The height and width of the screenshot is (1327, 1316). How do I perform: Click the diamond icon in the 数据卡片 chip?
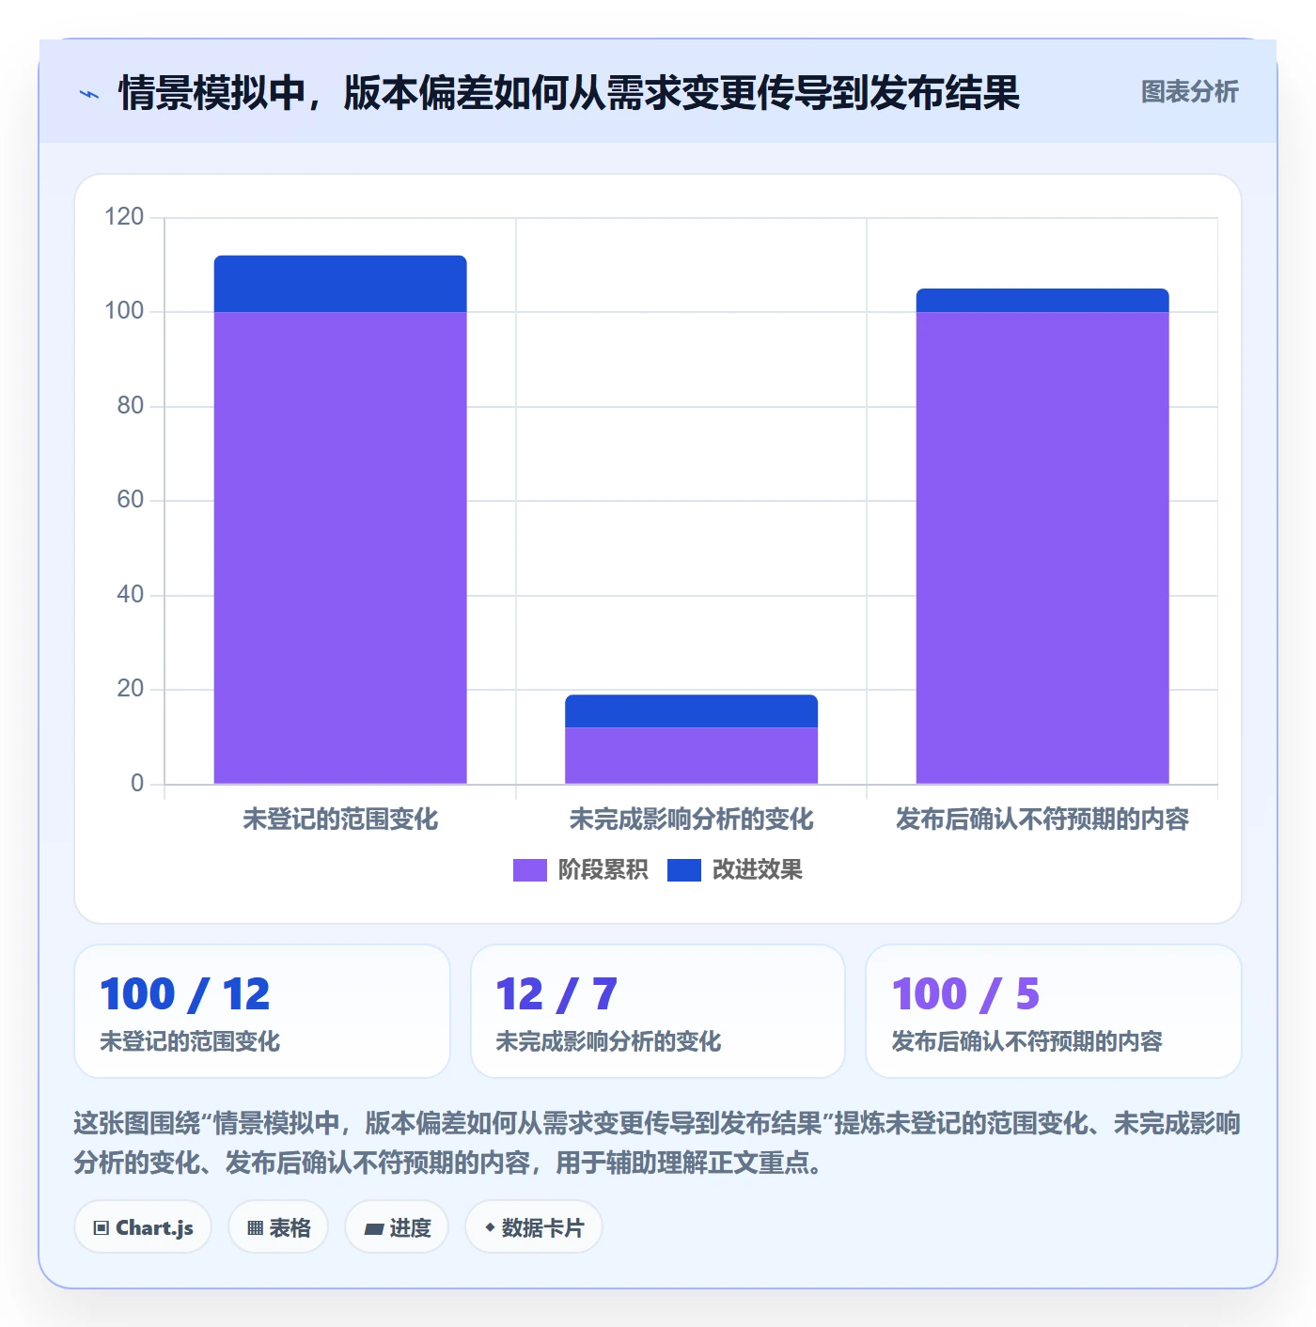pos(490,1227)
